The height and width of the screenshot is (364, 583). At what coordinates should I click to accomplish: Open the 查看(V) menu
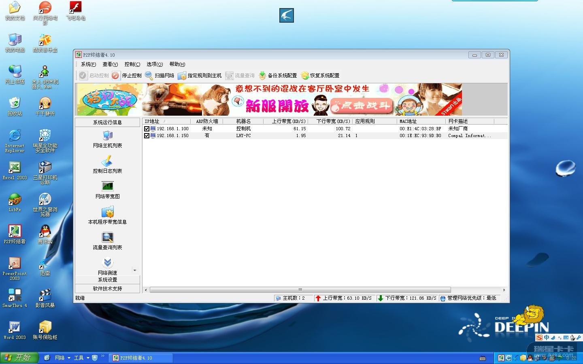[x=110, y=64]
